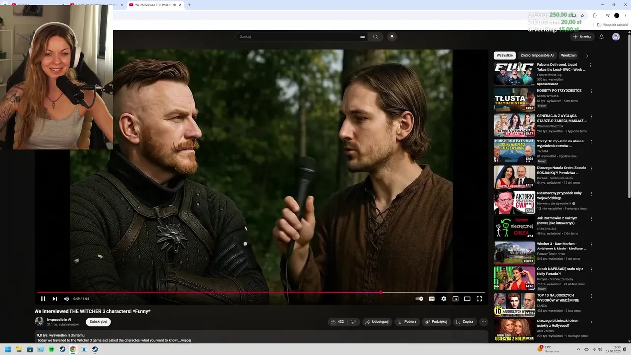The height and width of the screenshot is (355, 631).
Task: Seek on the red video progress bar
Action: [x=261, y=292]
